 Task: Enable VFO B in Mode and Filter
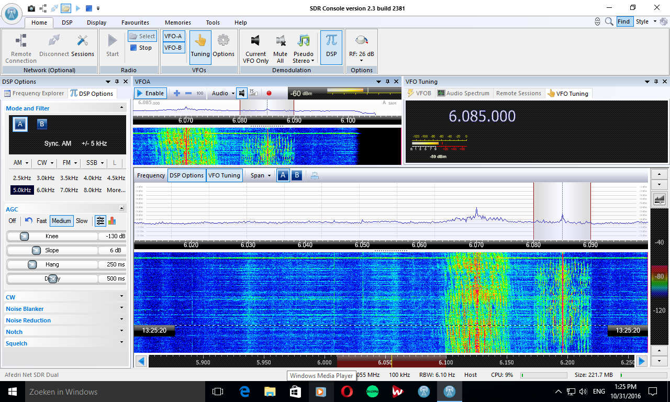[x=42, y=124]
